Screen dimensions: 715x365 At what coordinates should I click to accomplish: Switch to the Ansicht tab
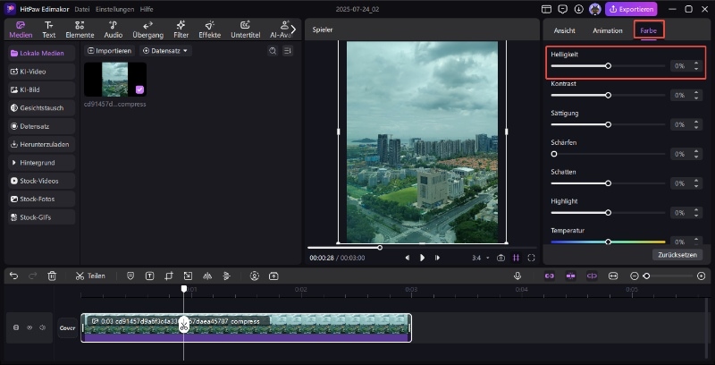pos(565,30)
